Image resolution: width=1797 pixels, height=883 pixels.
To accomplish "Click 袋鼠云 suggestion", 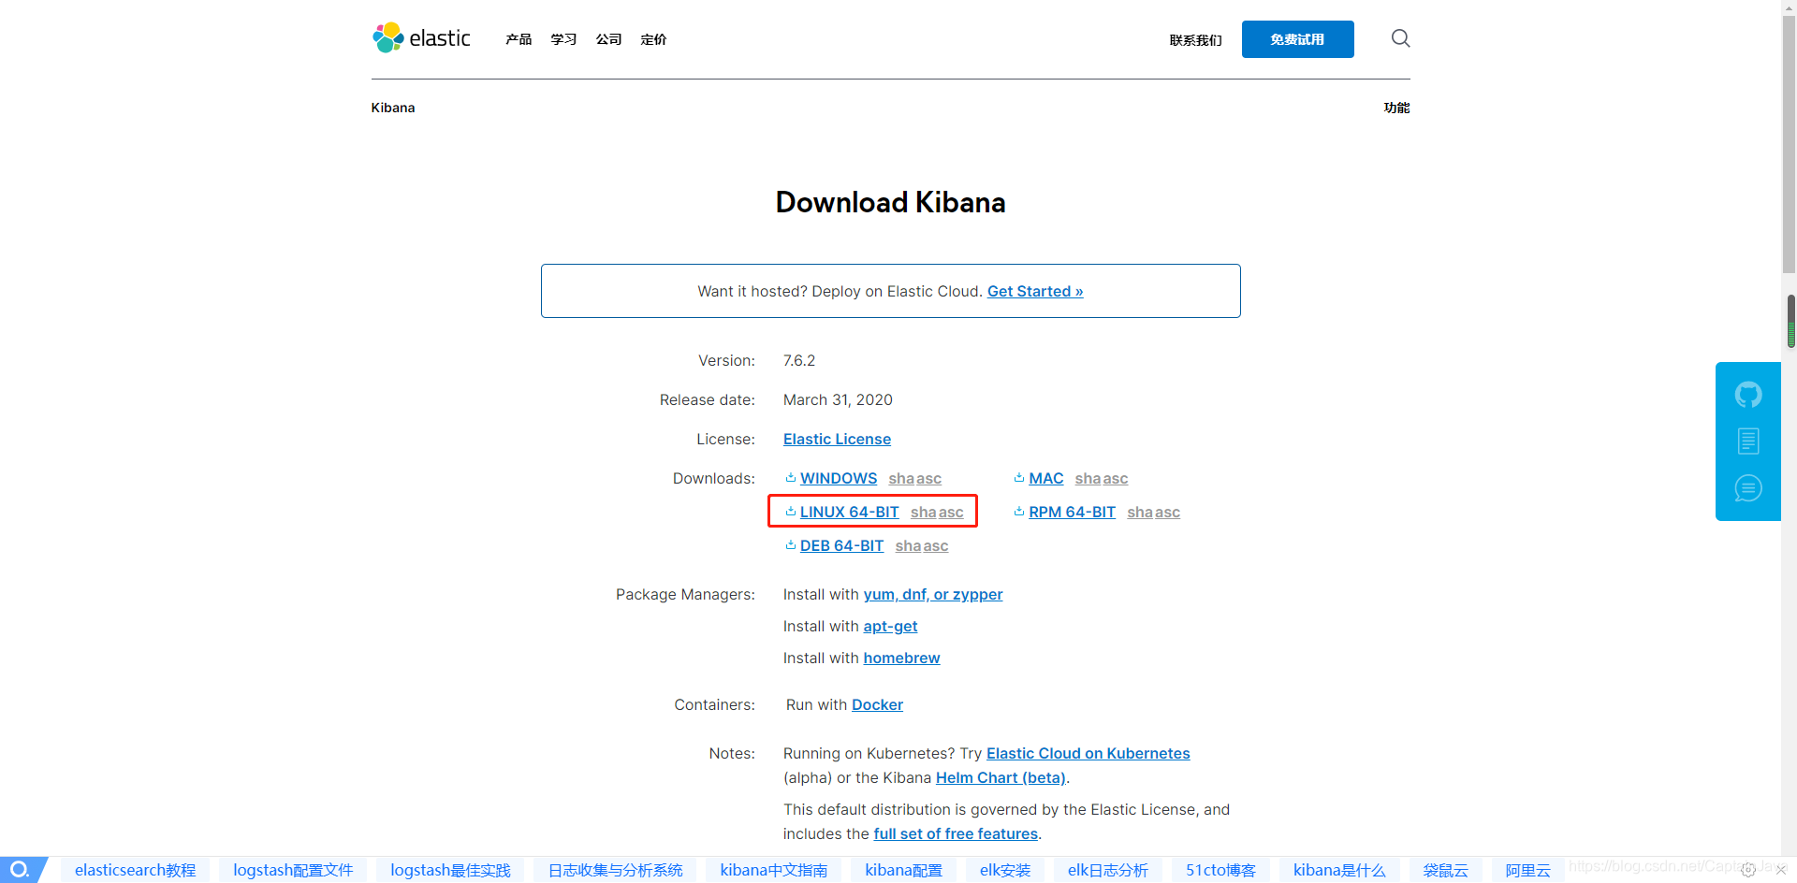I will [x=1446, y=870].
